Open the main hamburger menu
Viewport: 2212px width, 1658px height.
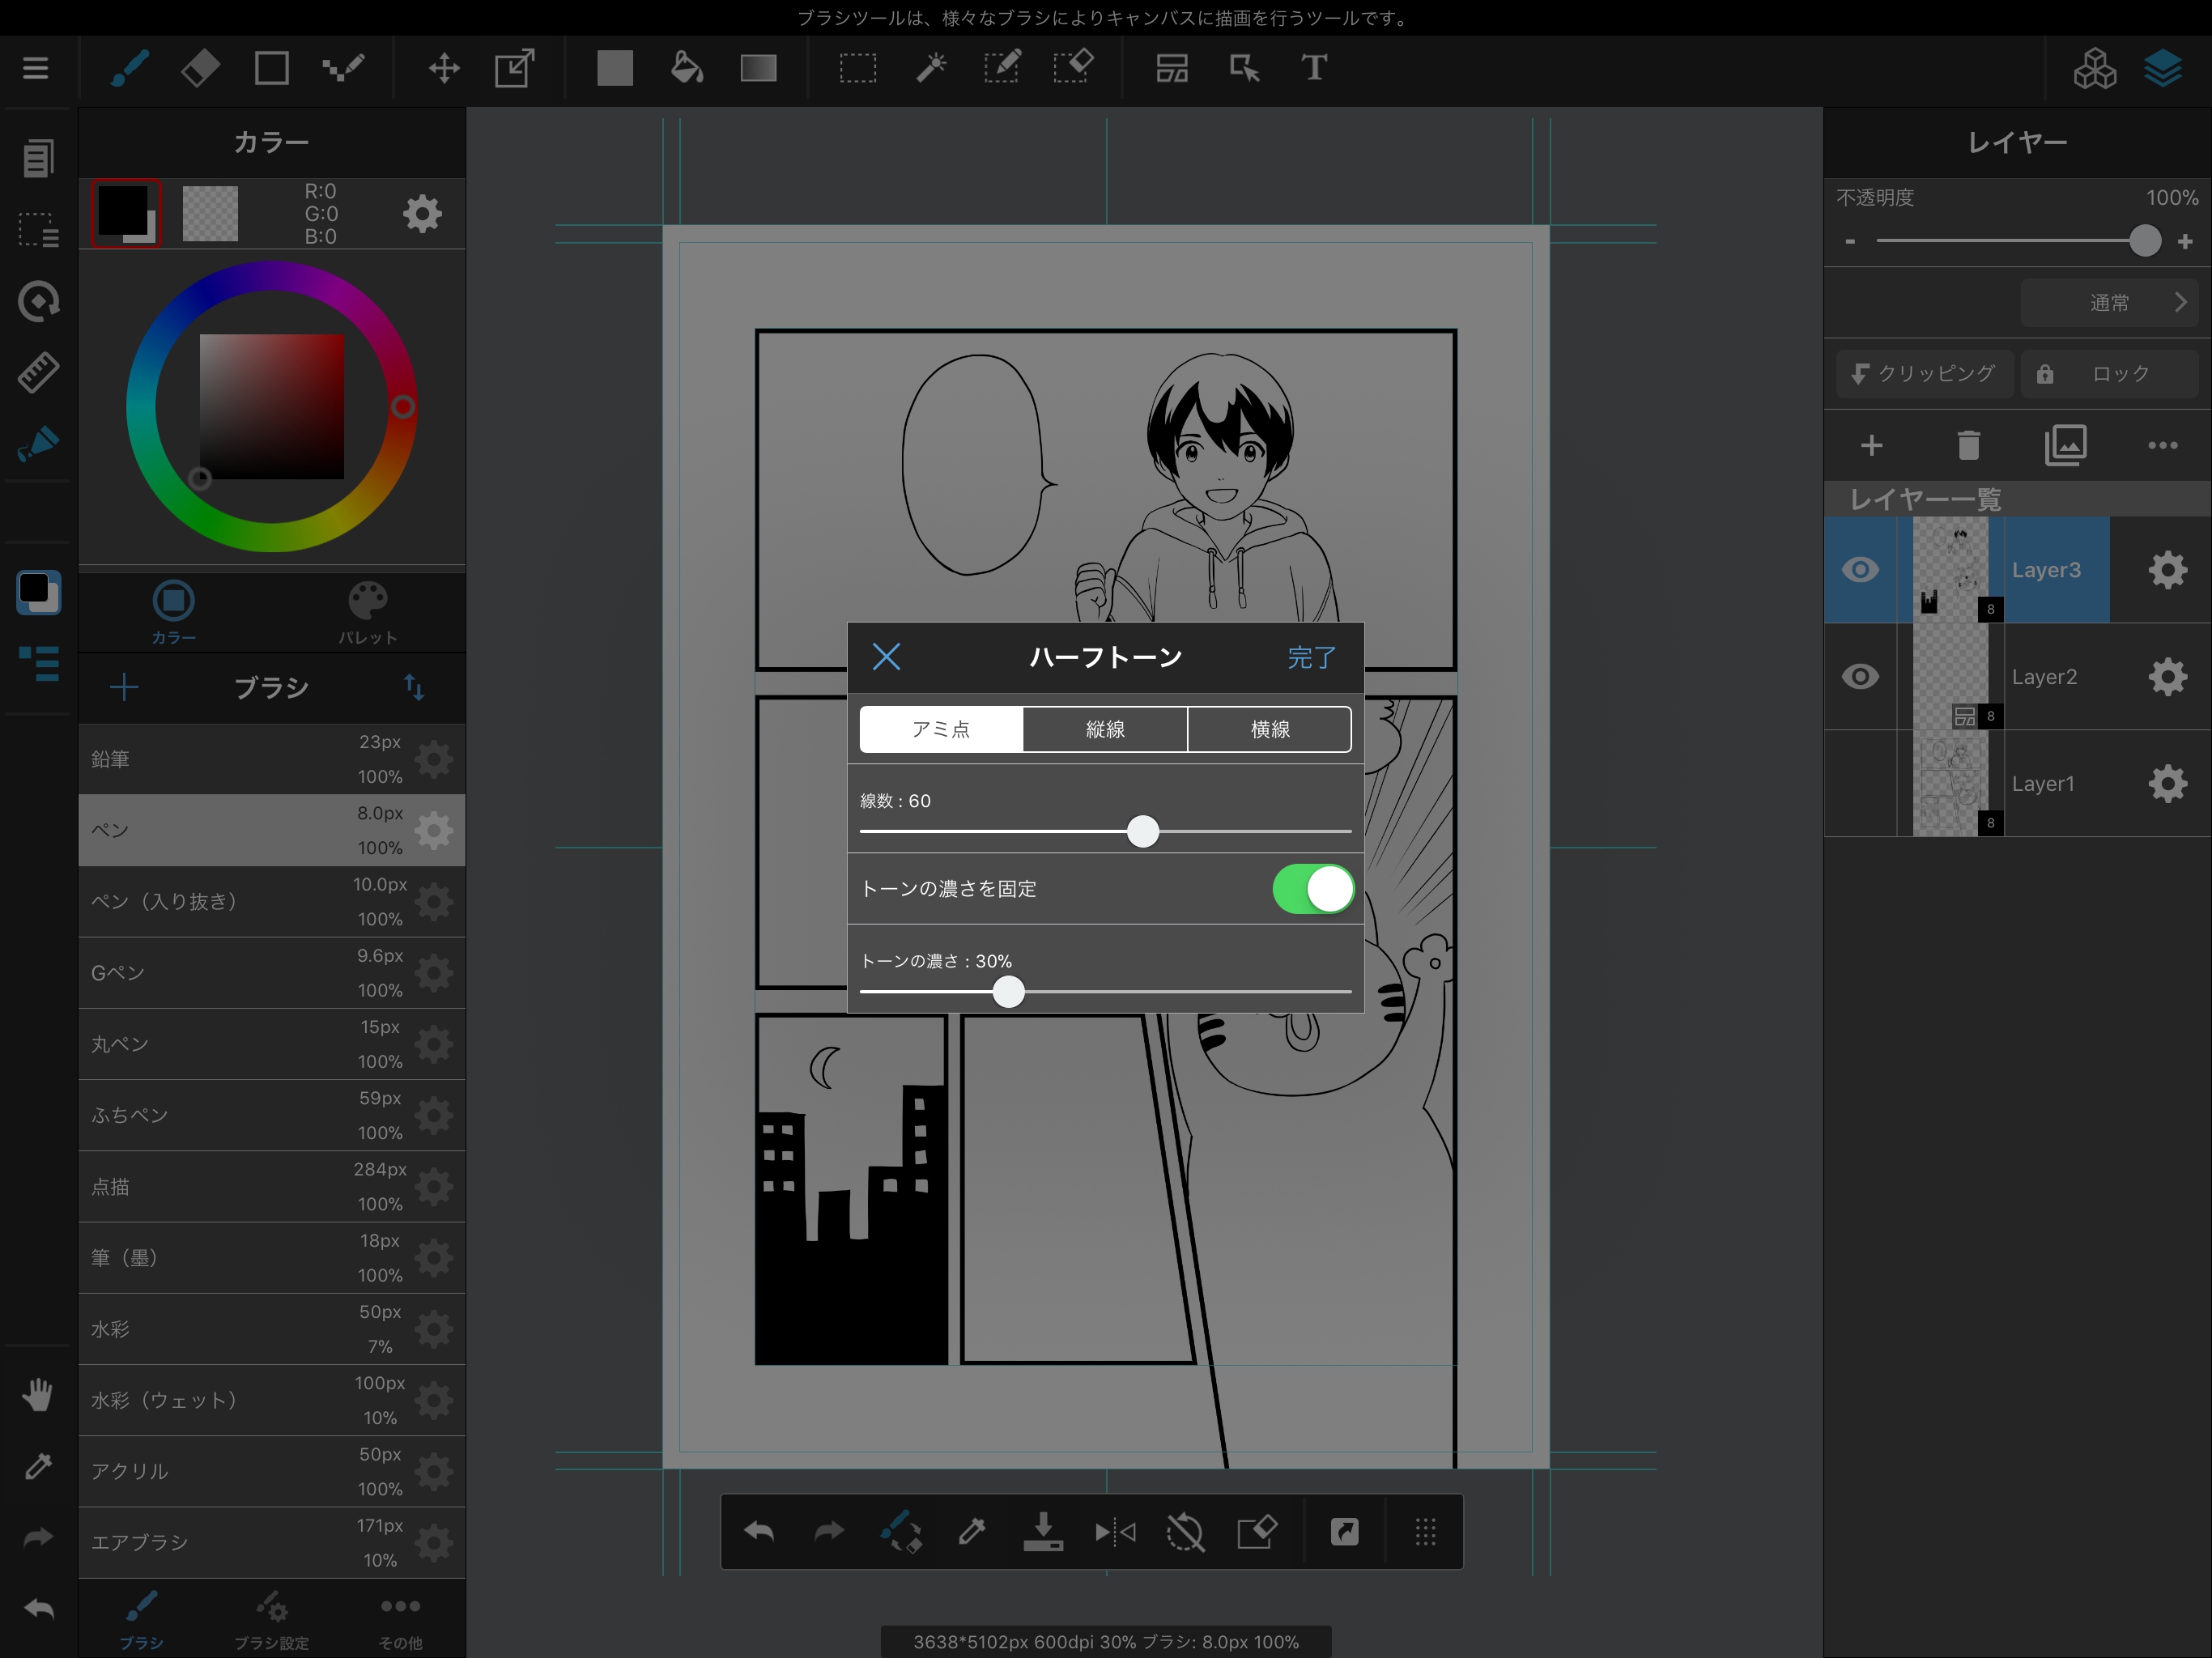tap(36, 68)
